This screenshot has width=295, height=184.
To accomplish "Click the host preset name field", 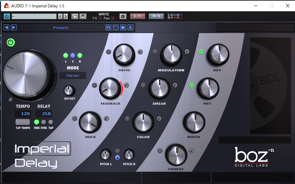I will pyautogui.click(x=34, y=17).
